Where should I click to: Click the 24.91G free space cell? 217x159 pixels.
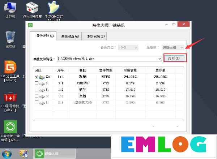[x=130, y=77]
